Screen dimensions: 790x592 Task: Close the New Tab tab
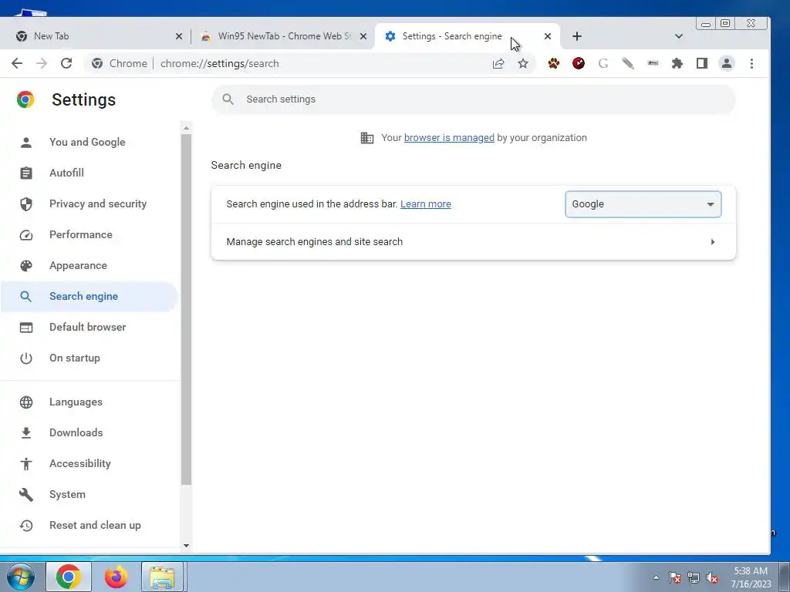tap(179, 36)
